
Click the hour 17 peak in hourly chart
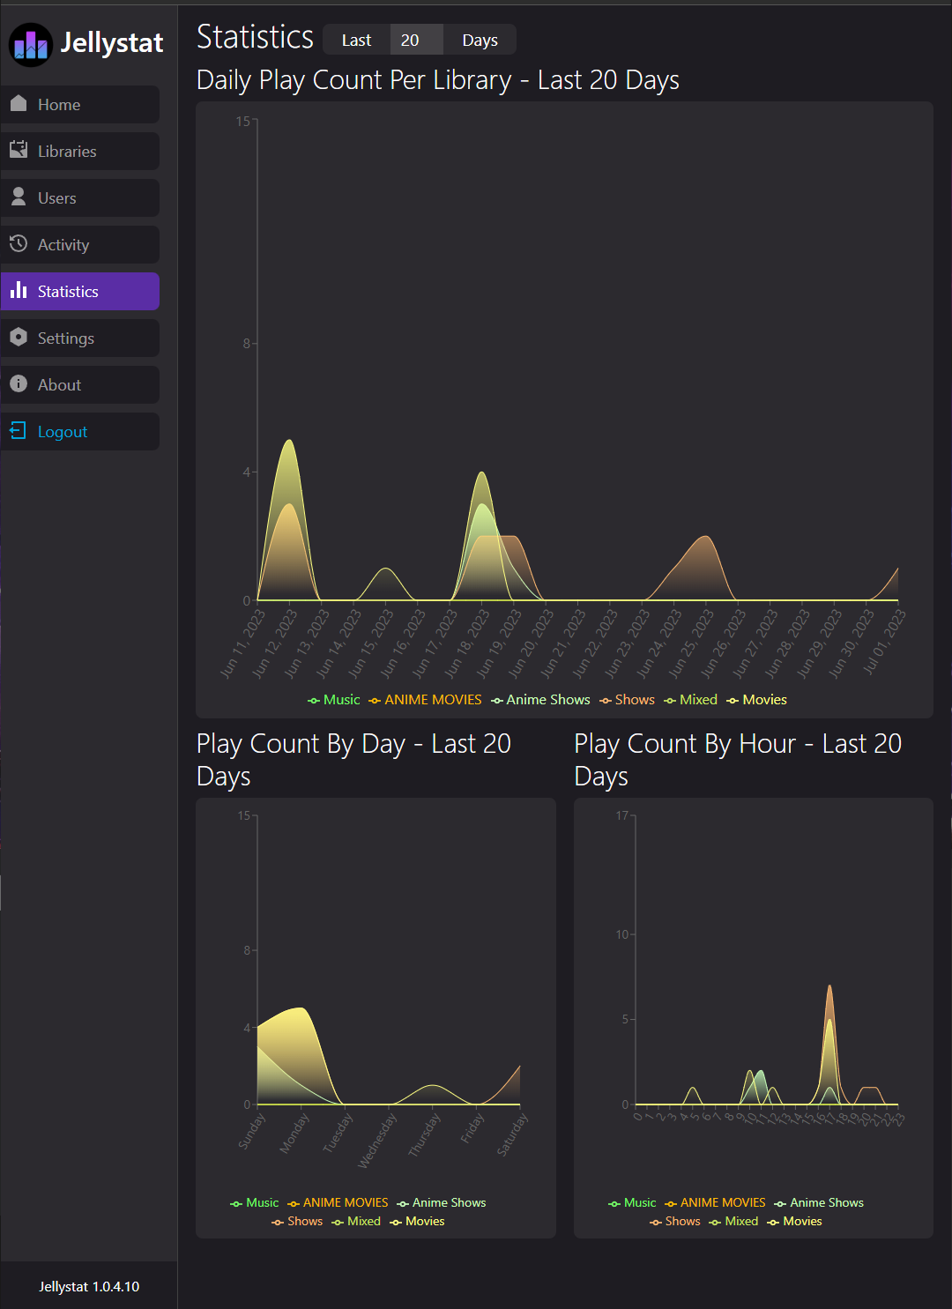(829, 985)
